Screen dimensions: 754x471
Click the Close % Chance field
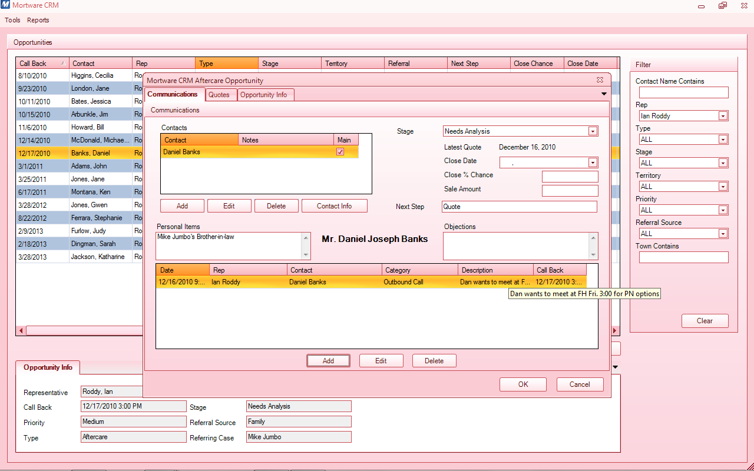[x=570, y=177]
